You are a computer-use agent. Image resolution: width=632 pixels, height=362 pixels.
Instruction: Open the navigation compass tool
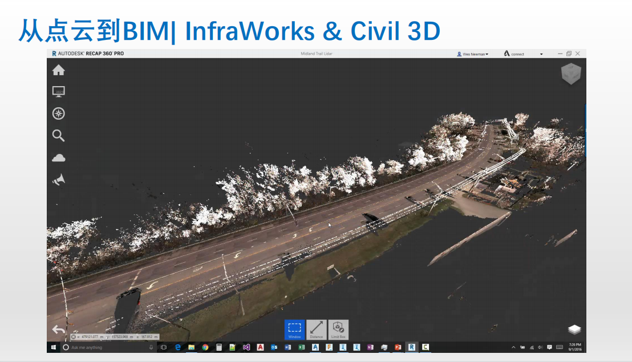(x=58, y=113)
